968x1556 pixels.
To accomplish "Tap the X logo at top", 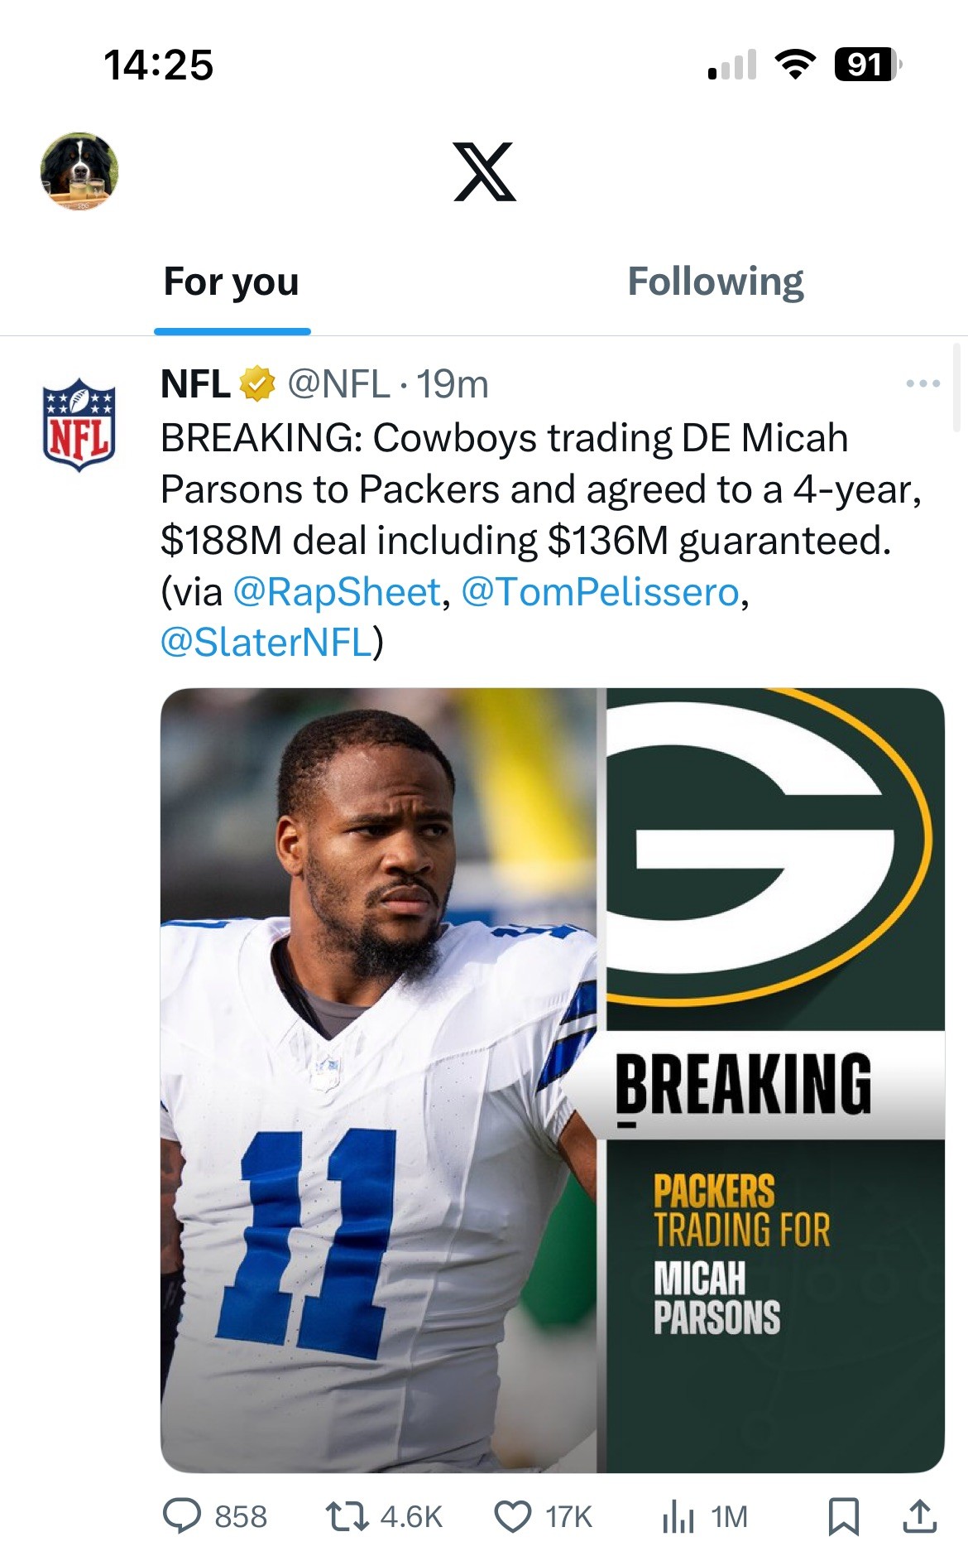I will (x=485, y=171).
